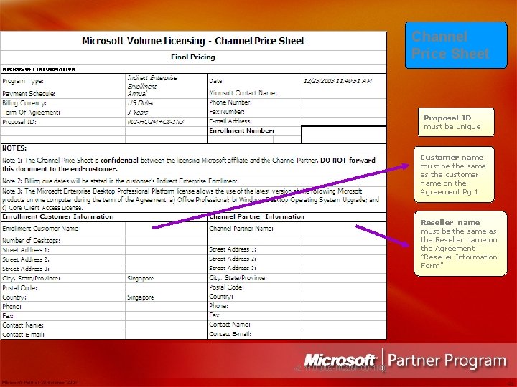Click the 'Reseller name' callout box
This screenshot has height=387, width=517.
point(460,244)
